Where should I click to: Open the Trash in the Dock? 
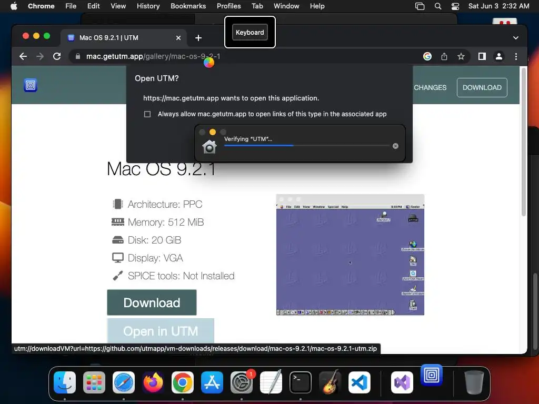coord(474,382)
